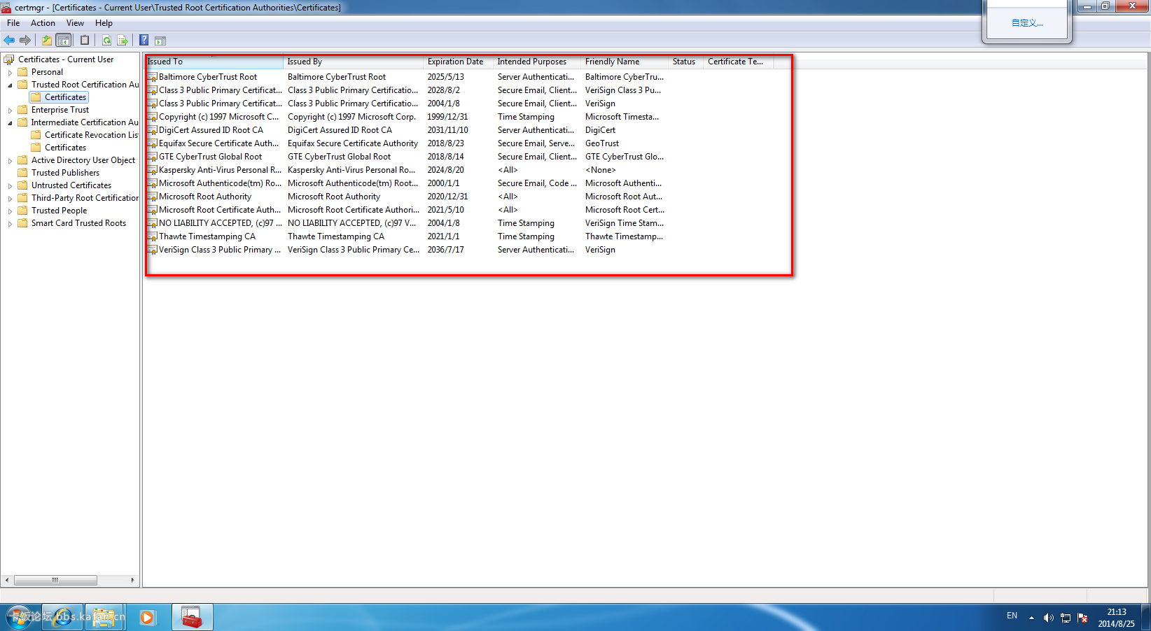Click the network tray icon
This screenshot has height=631, width=1151.
pos(1066,618)
